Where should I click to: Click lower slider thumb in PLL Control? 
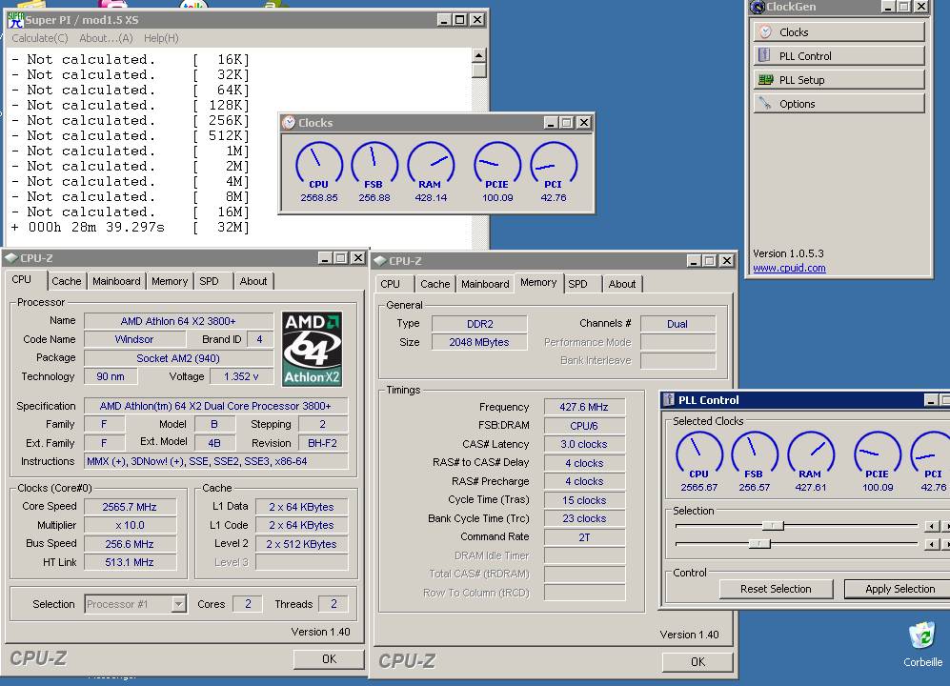759,544
